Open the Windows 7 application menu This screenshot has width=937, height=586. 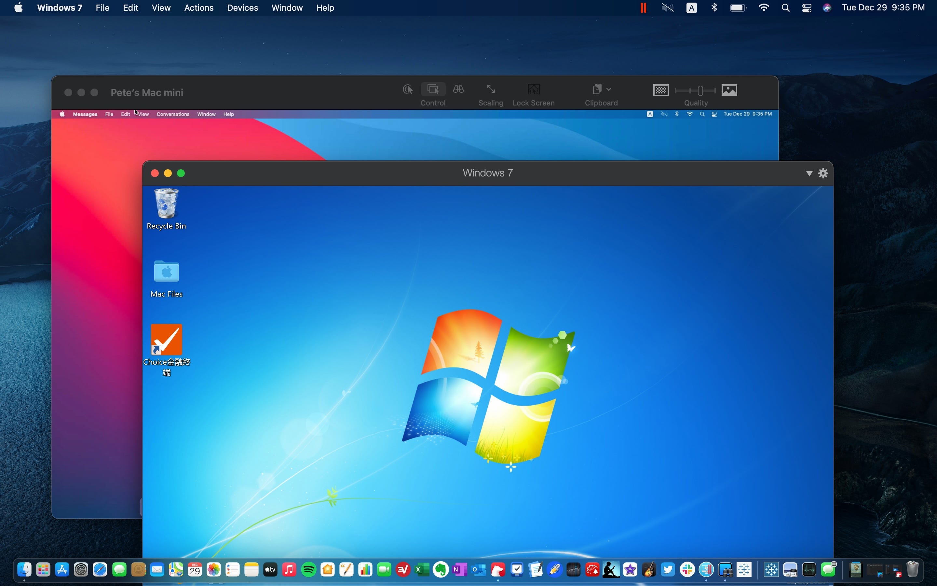pos(60,8)
